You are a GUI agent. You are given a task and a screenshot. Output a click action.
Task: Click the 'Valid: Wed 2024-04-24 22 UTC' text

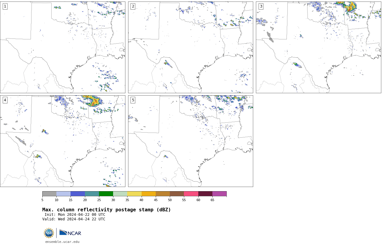[74, 219]
